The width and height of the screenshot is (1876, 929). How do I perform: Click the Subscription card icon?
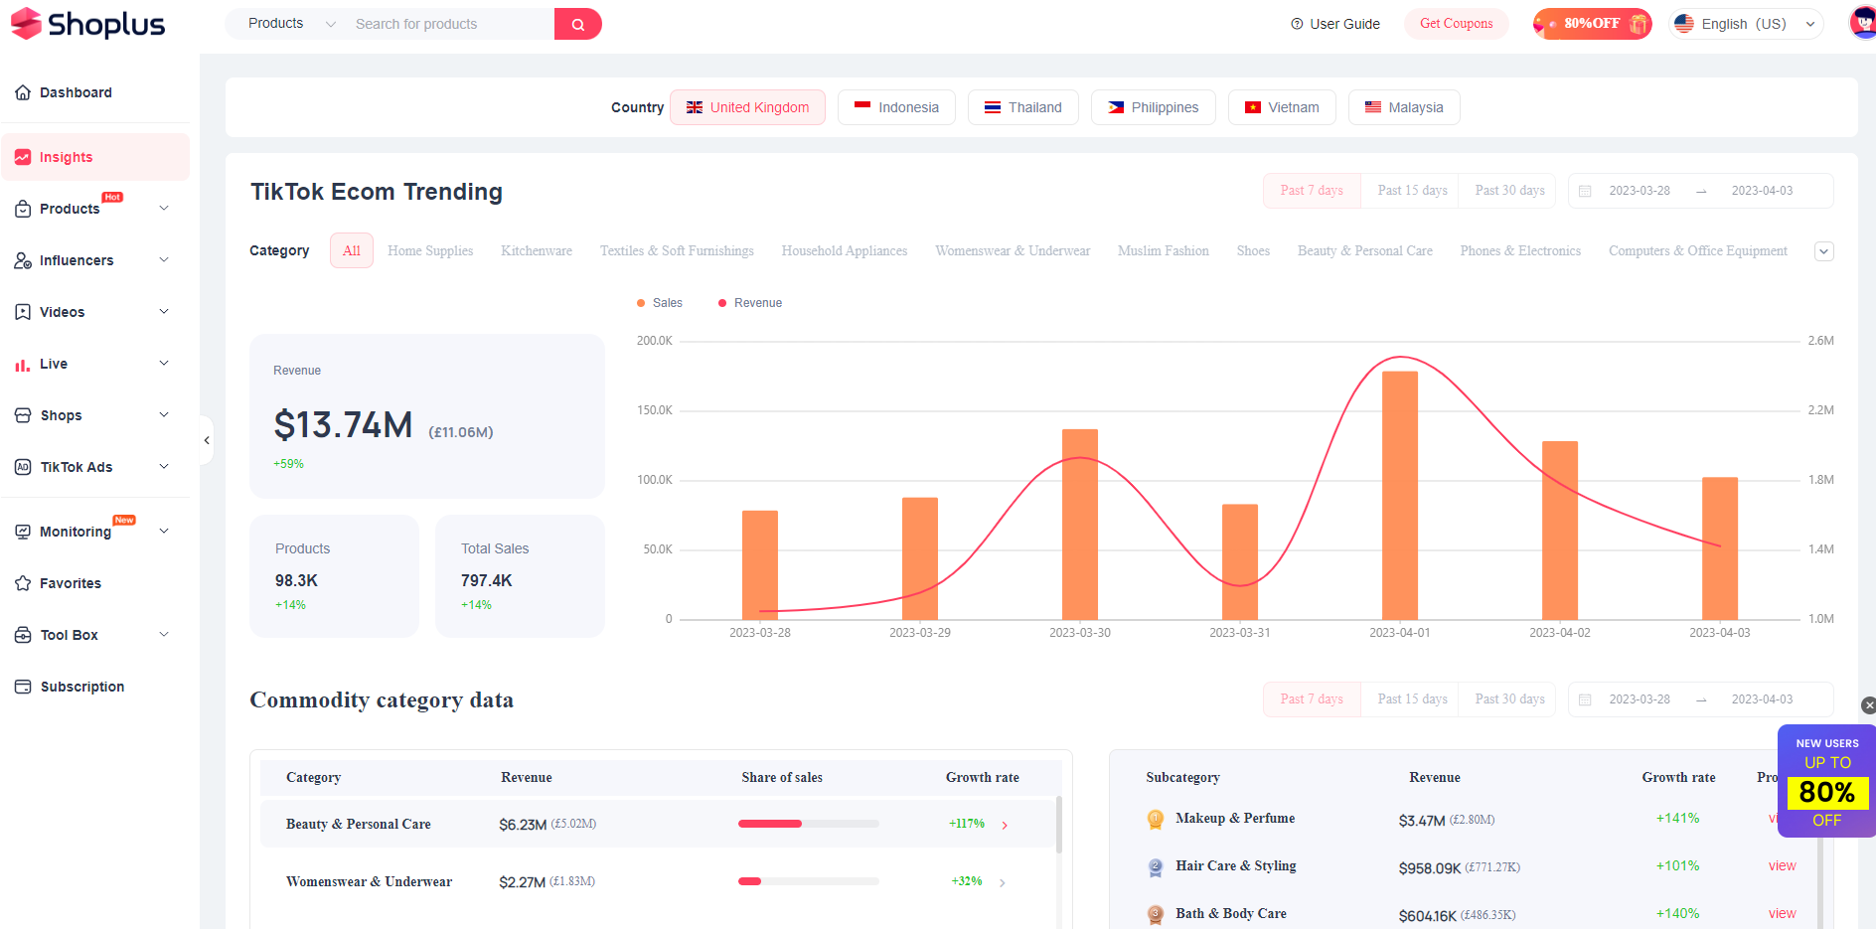pyautogui.click(x=23, y=687)
